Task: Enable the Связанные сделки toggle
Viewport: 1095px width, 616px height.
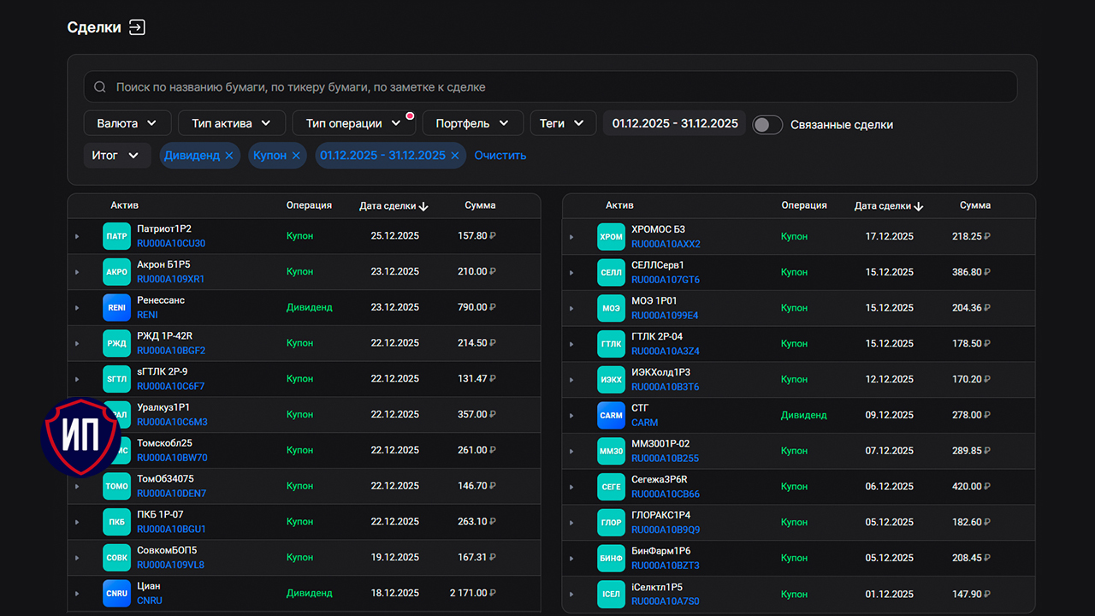Action: click(x=767, y=125)
